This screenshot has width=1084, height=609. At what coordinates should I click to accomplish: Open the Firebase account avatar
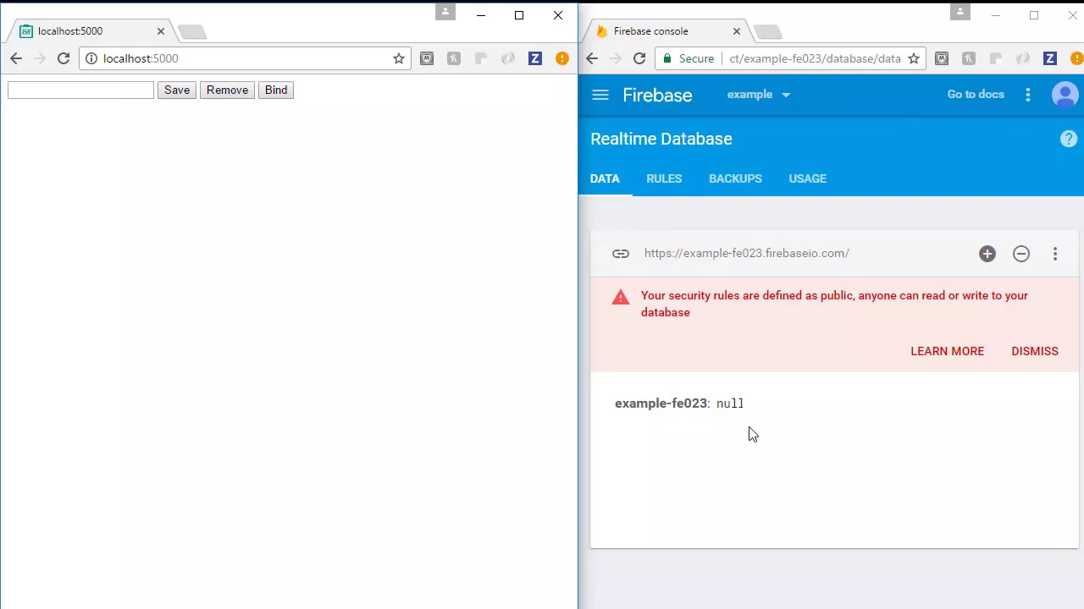pos(1065,95)
